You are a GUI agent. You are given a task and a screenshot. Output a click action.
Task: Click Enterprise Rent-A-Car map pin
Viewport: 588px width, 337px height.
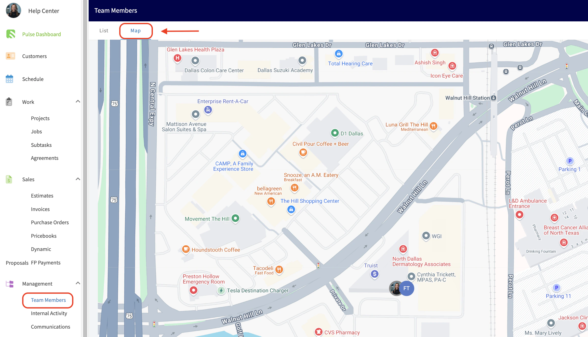(x=208, y=110)
